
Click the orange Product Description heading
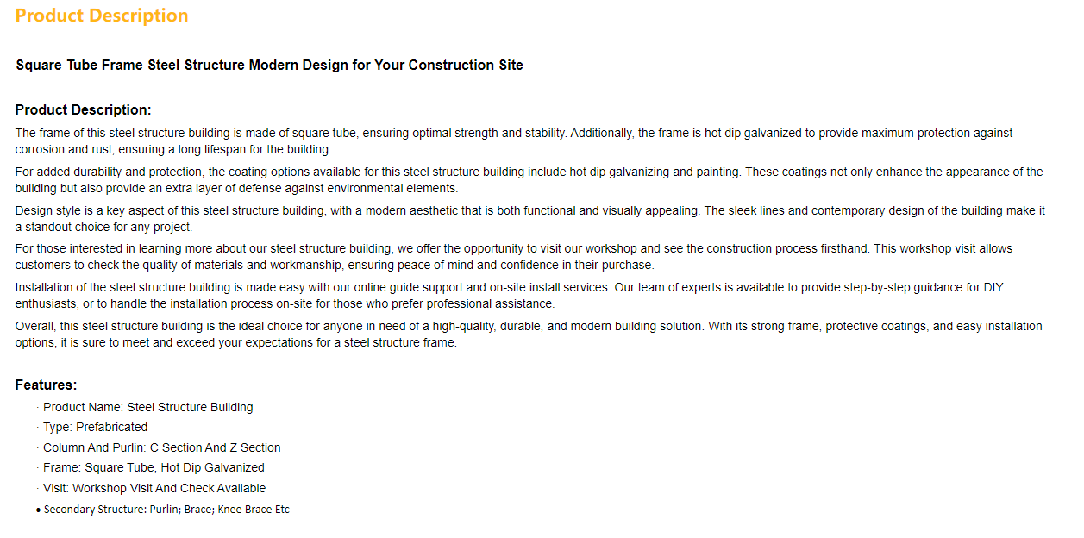(102, 16)
